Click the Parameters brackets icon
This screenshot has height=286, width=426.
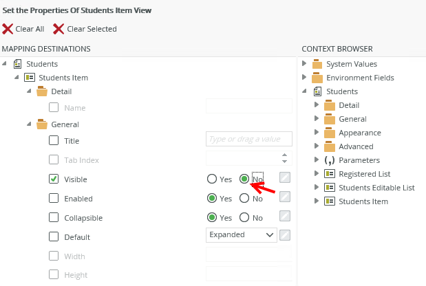pyautogui.click(x=330, y=160)
